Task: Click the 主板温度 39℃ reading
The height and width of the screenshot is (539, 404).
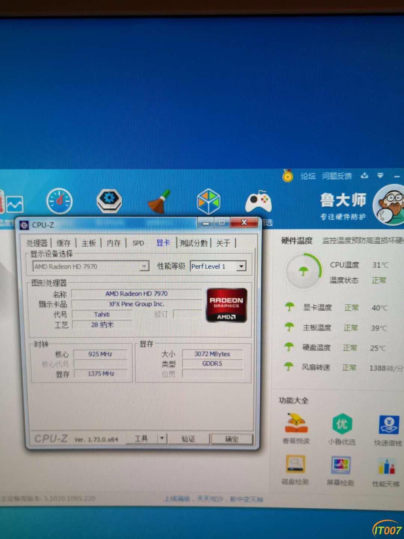Action: point(379,328)
